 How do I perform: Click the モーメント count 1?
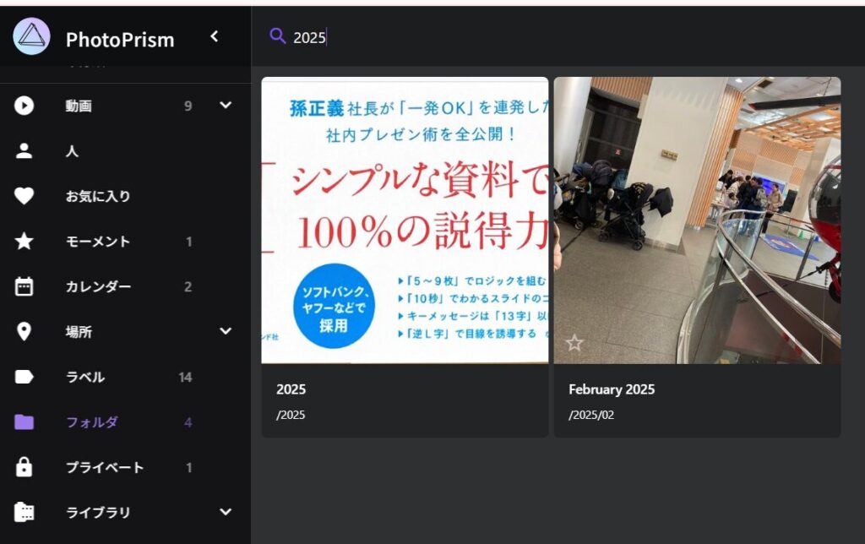tap(188, 242)
